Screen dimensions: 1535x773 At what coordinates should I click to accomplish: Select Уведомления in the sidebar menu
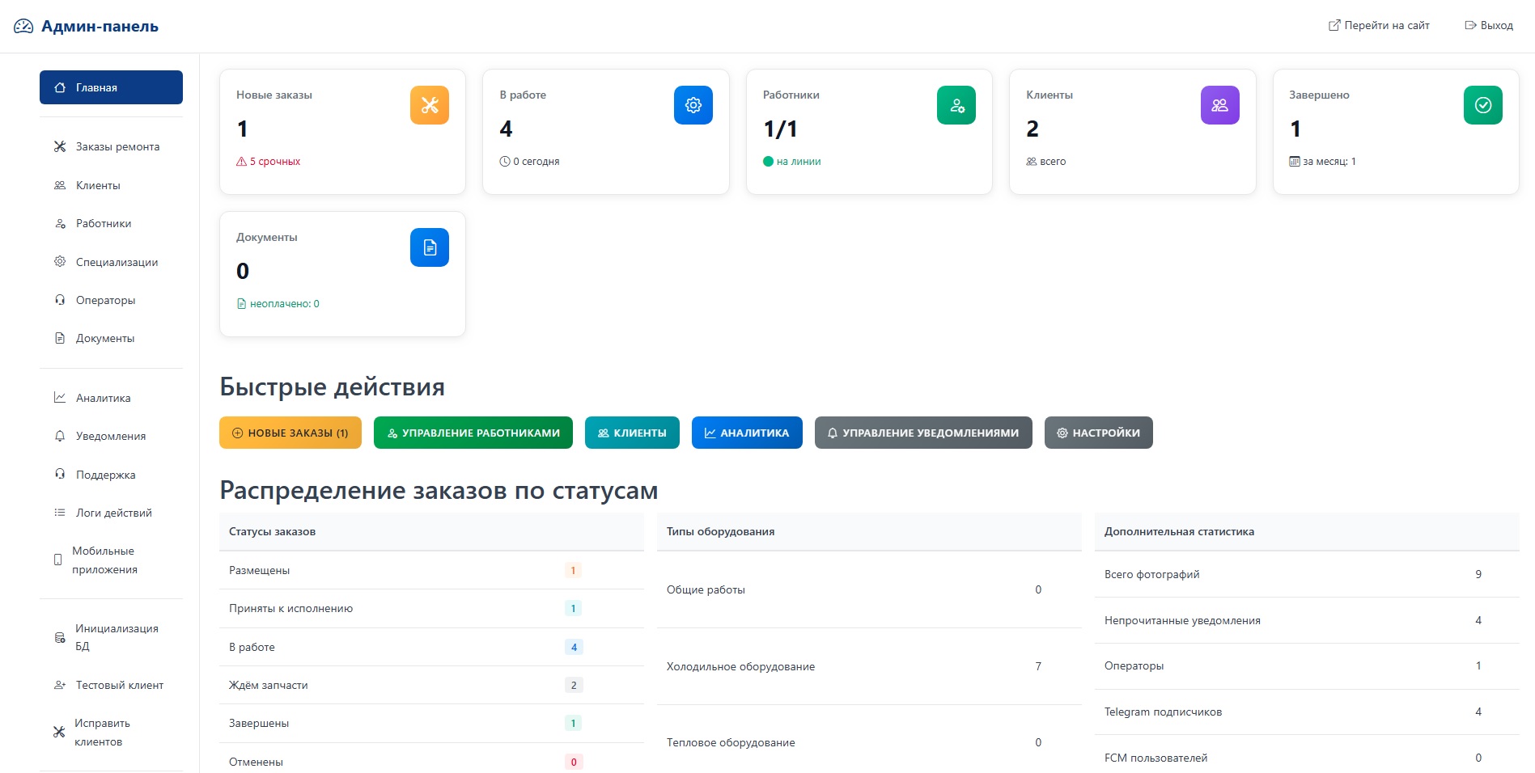point(111,436)
